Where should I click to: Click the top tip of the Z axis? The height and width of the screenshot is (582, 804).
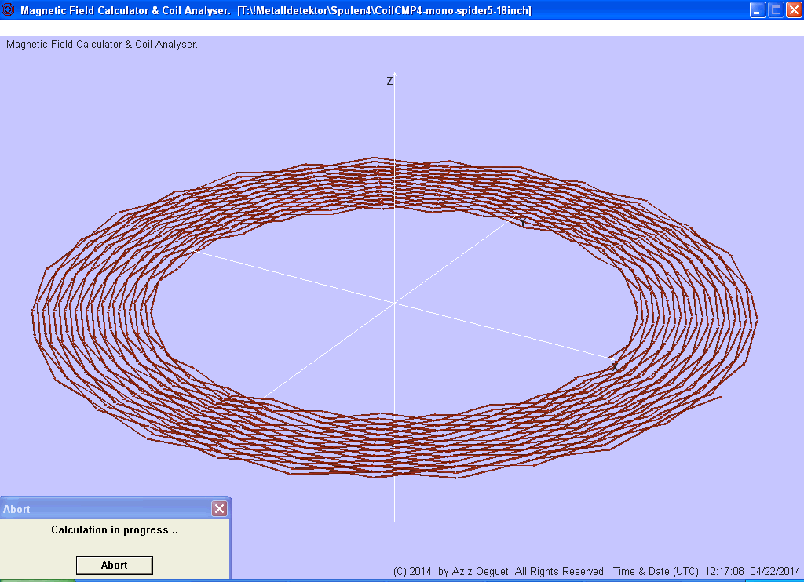394,75
